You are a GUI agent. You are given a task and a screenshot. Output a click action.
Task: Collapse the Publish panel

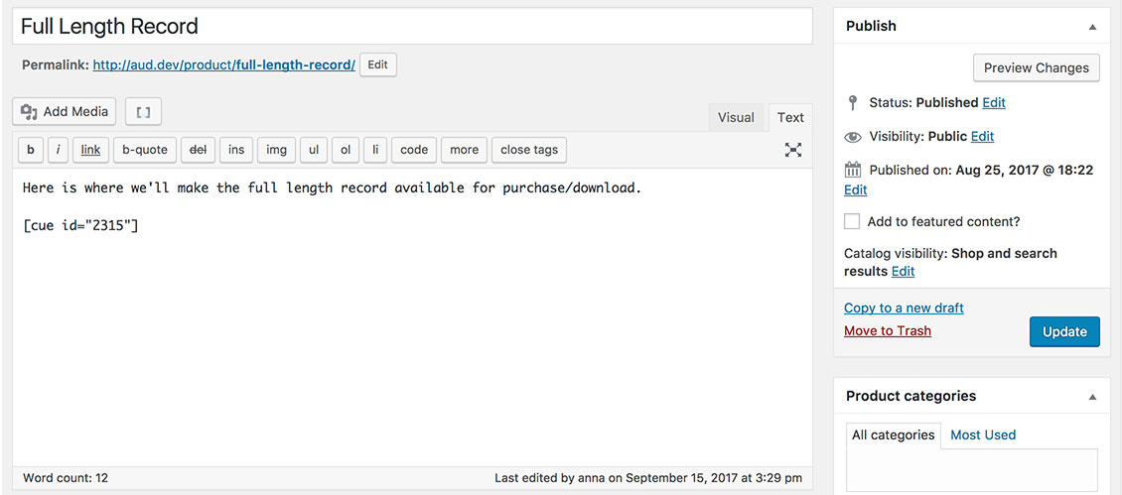[x=1092, y=27]
